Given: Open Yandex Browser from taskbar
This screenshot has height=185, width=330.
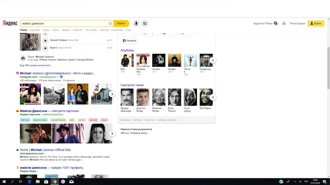Looking at the screenshot, I should pyautogui.click(x=63, y=182).
